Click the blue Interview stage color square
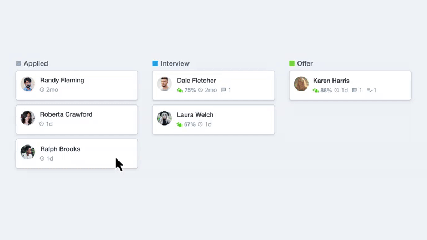Image resolution: width=427 pixels, height=240 pixels. coord(155,63)
